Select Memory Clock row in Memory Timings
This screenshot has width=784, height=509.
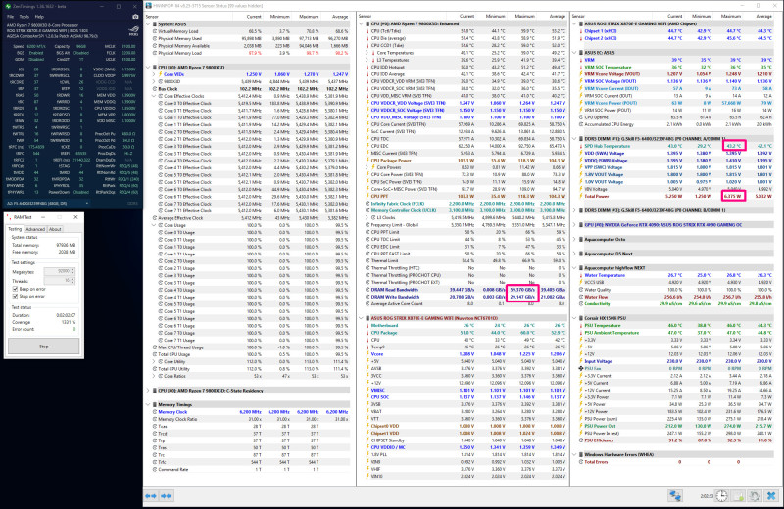[x=250, y=412]
